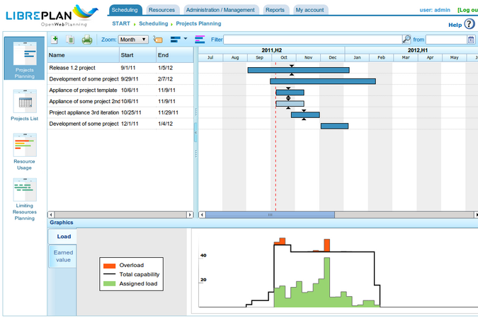The width and height of the screenshot is (478, 318).
Task: Open the Resource Usage sidebar view
Action: pos(24,151)
